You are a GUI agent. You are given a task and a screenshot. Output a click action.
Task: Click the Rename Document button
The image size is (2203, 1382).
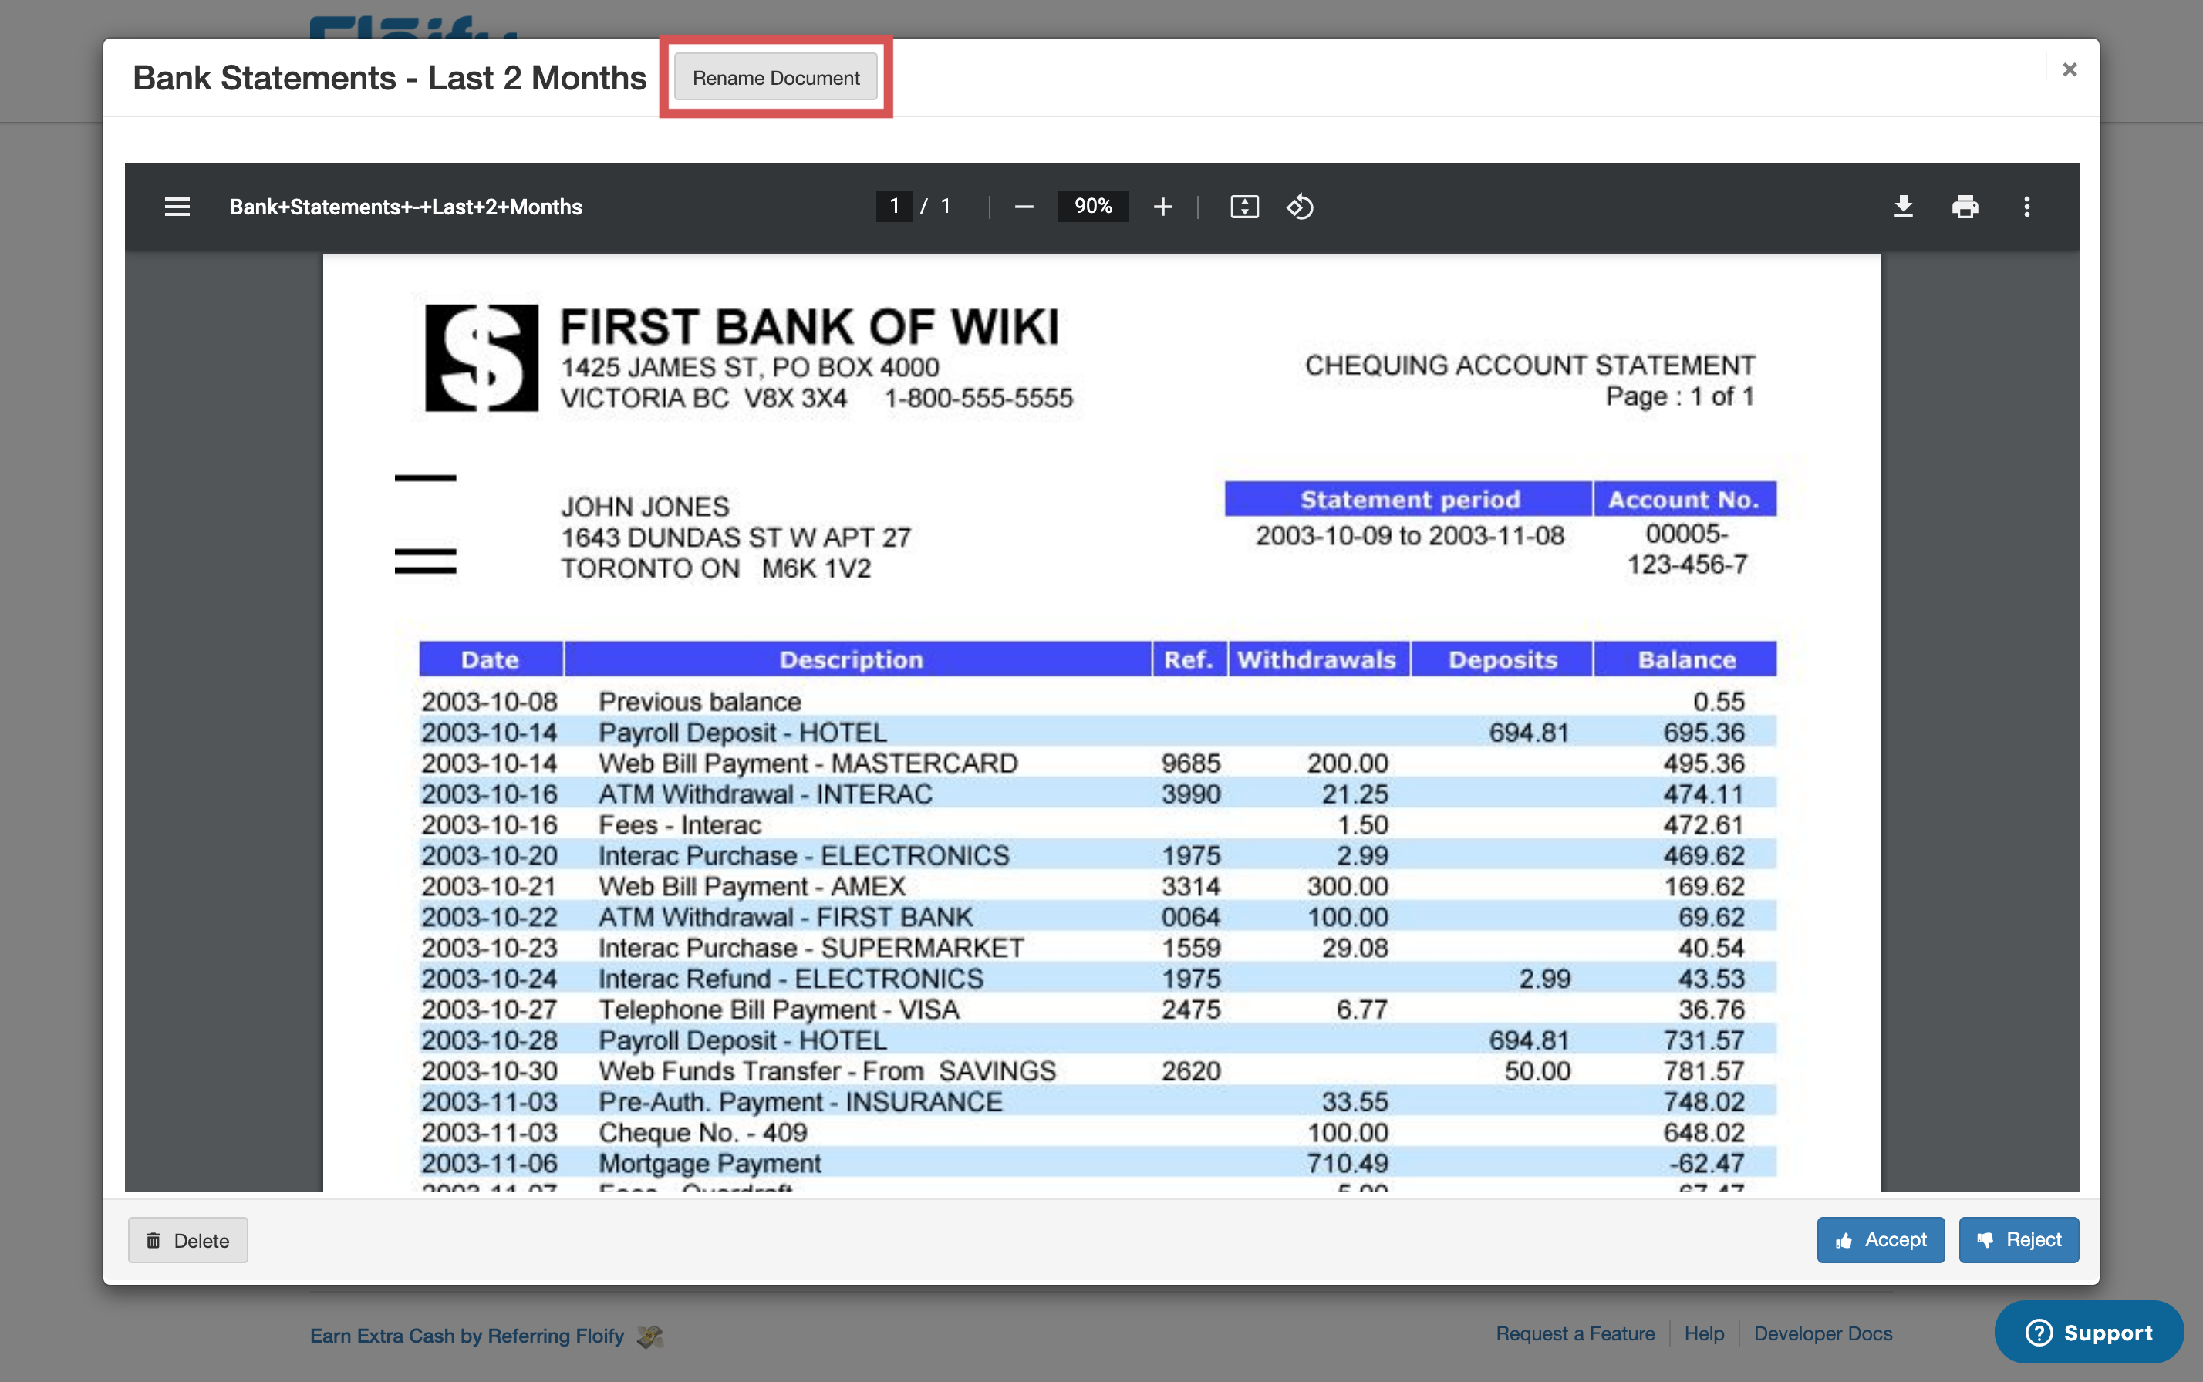[x=775, y=78]
